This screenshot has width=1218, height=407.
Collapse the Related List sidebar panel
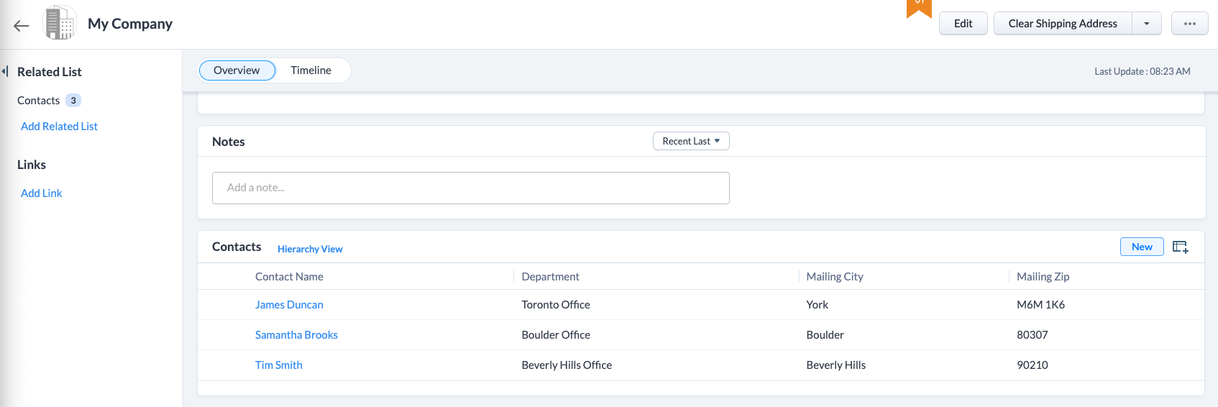5,71
